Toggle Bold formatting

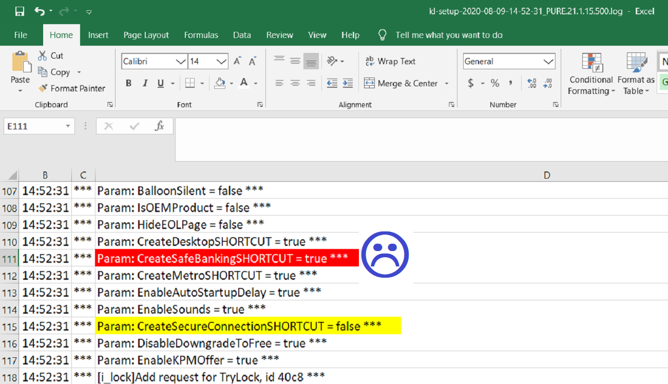pos(129,83)
